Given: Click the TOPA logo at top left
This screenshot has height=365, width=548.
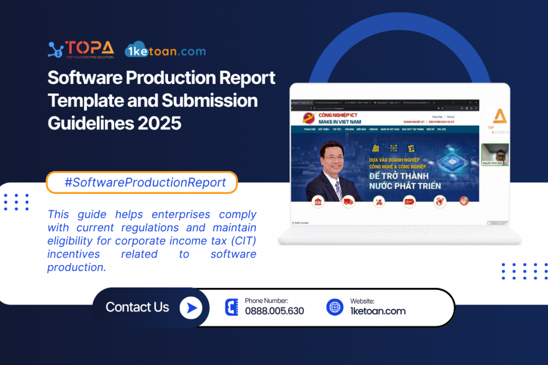Looking at the screenshot, I should (80, 49).
